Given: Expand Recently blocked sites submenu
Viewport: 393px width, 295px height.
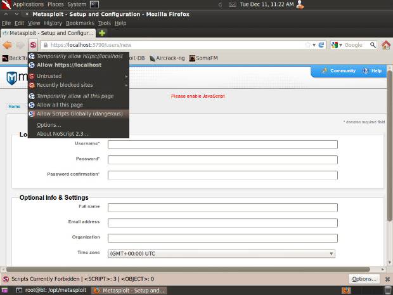Looking at the screenshot, I should pos(65,85).
